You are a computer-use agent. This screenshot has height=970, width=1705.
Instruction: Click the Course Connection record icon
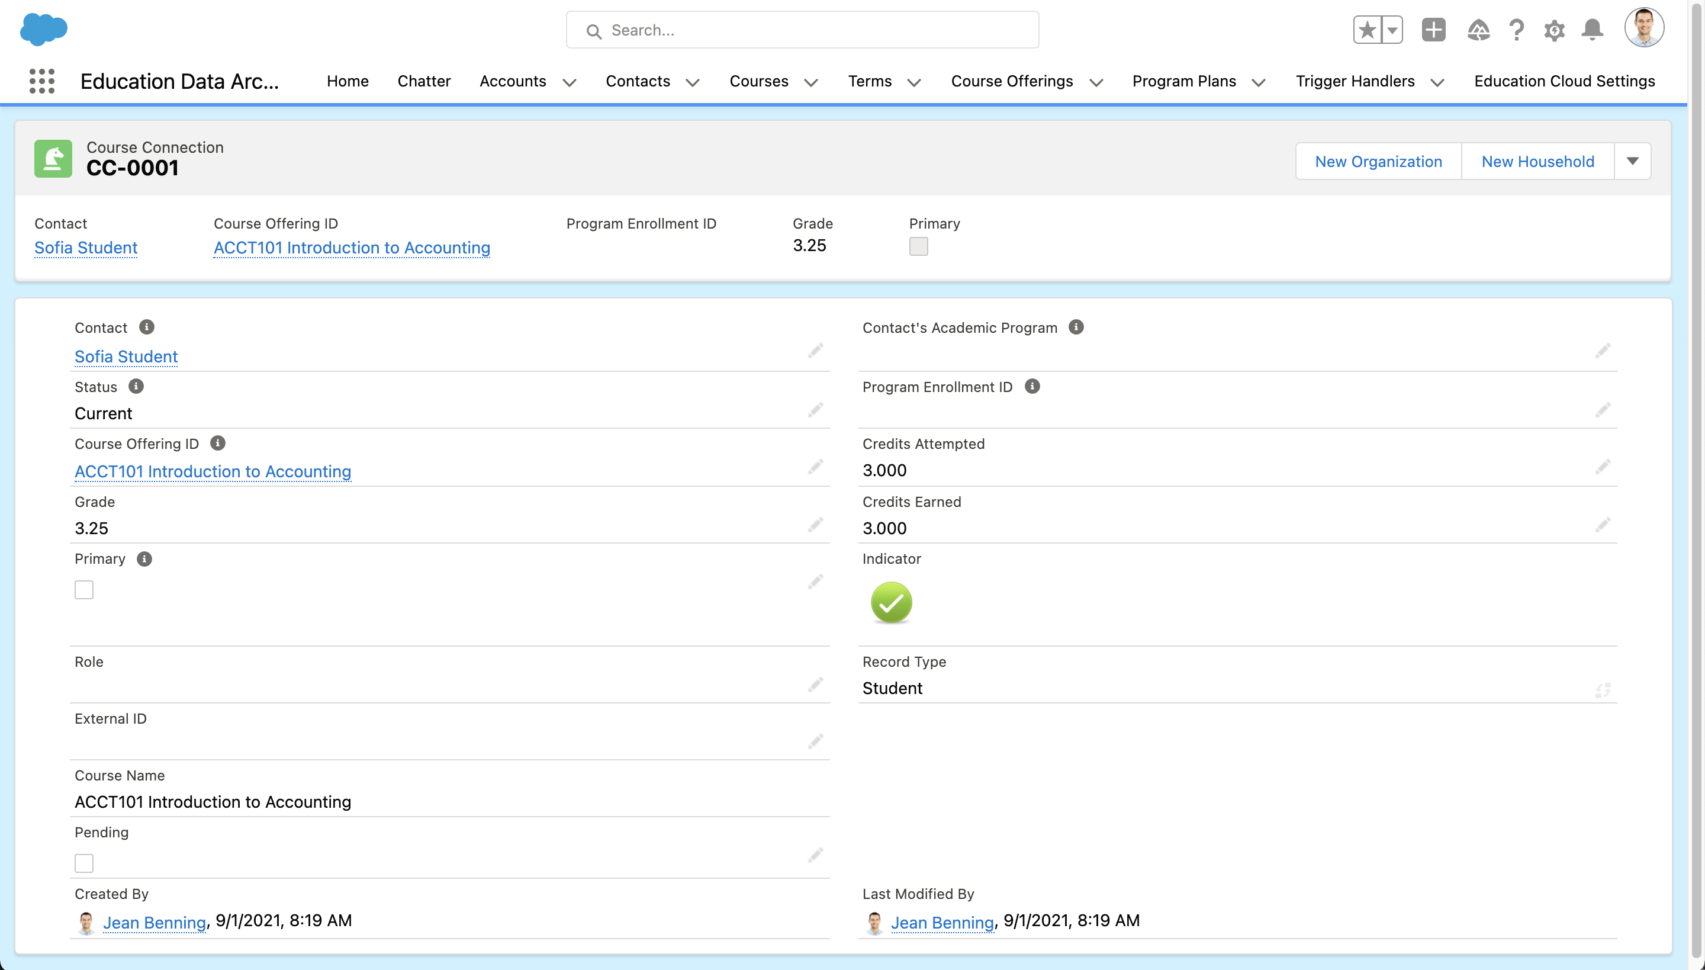53,159
